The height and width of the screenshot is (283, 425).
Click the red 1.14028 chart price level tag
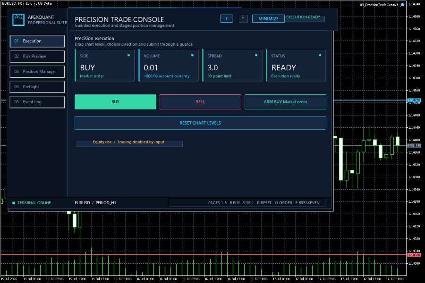414,255
